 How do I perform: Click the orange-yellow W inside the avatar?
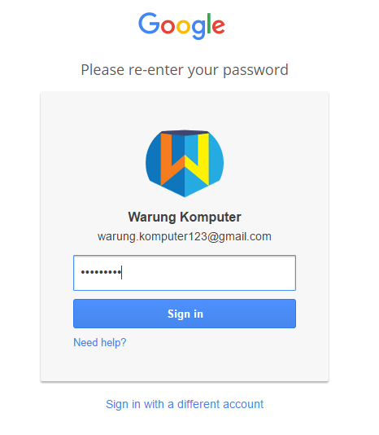(x=185, y=159)
